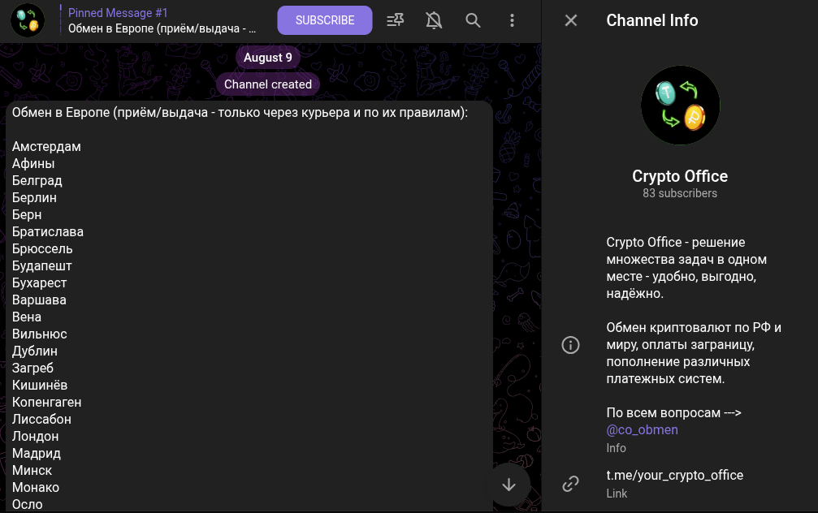The image size is (818, 513).
Task: Open the pinned messages list icon
Action: pyautogui.click(x=396, y=20)
